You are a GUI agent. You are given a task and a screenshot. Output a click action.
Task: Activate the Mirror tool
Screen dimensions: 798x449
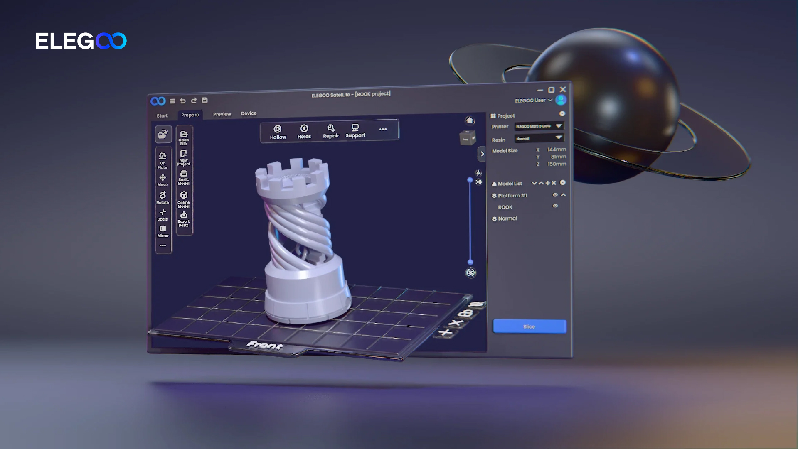(x=163, y=231)
